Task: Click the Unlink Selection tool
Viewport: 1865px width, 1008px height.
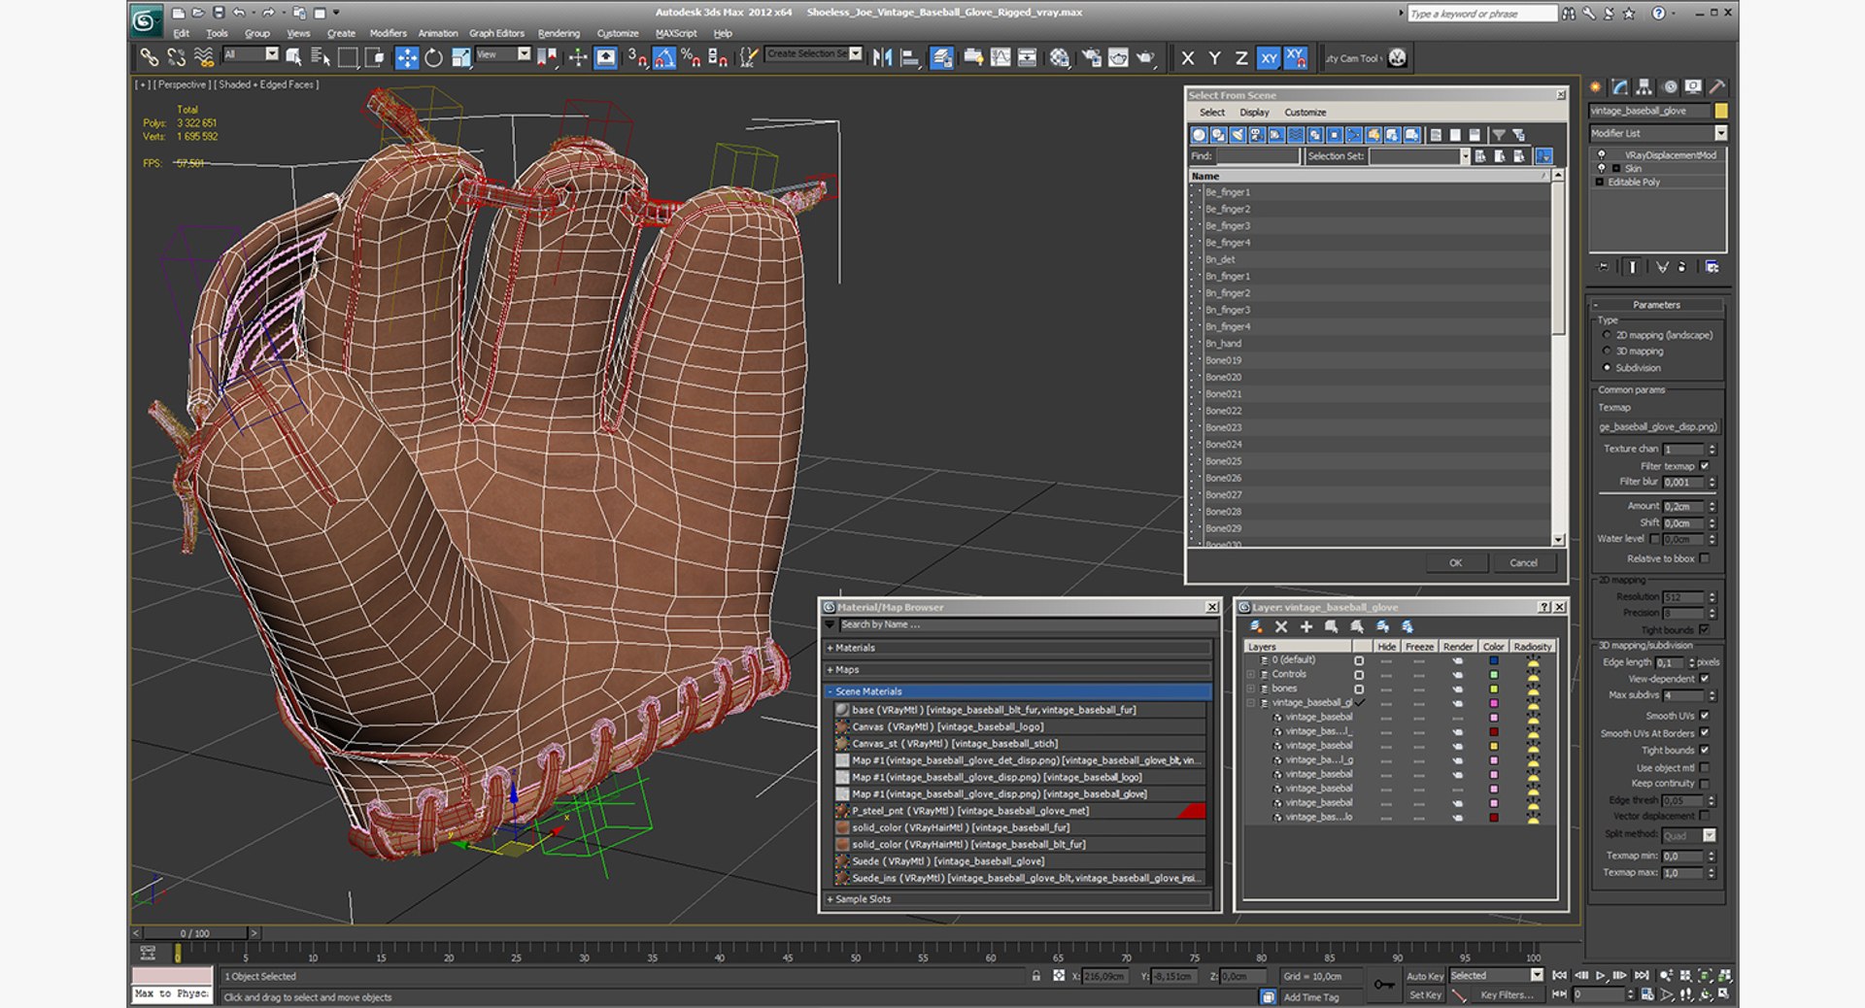Action: [176, 57]
